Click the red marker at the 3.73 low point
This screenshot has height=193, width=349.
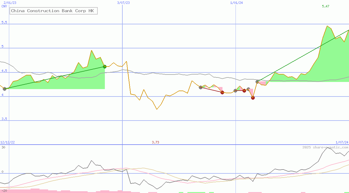pyautogui.click(x=253, y=98)
